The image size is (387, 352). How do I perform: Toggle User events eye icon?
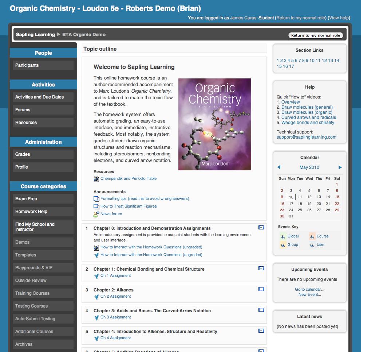pyautogui.click(x=312, y=245)
